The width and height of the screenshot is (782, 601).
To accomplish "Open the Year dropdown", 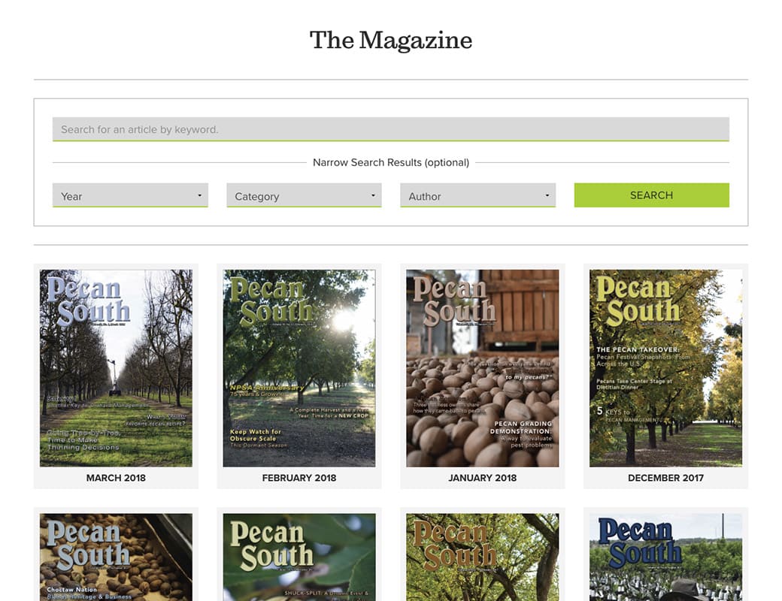I will coord(130,195).
